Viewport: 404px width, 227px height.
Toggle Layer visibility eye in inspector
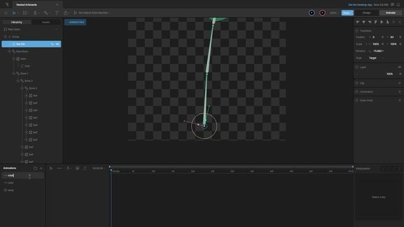[x=400, y=67]
